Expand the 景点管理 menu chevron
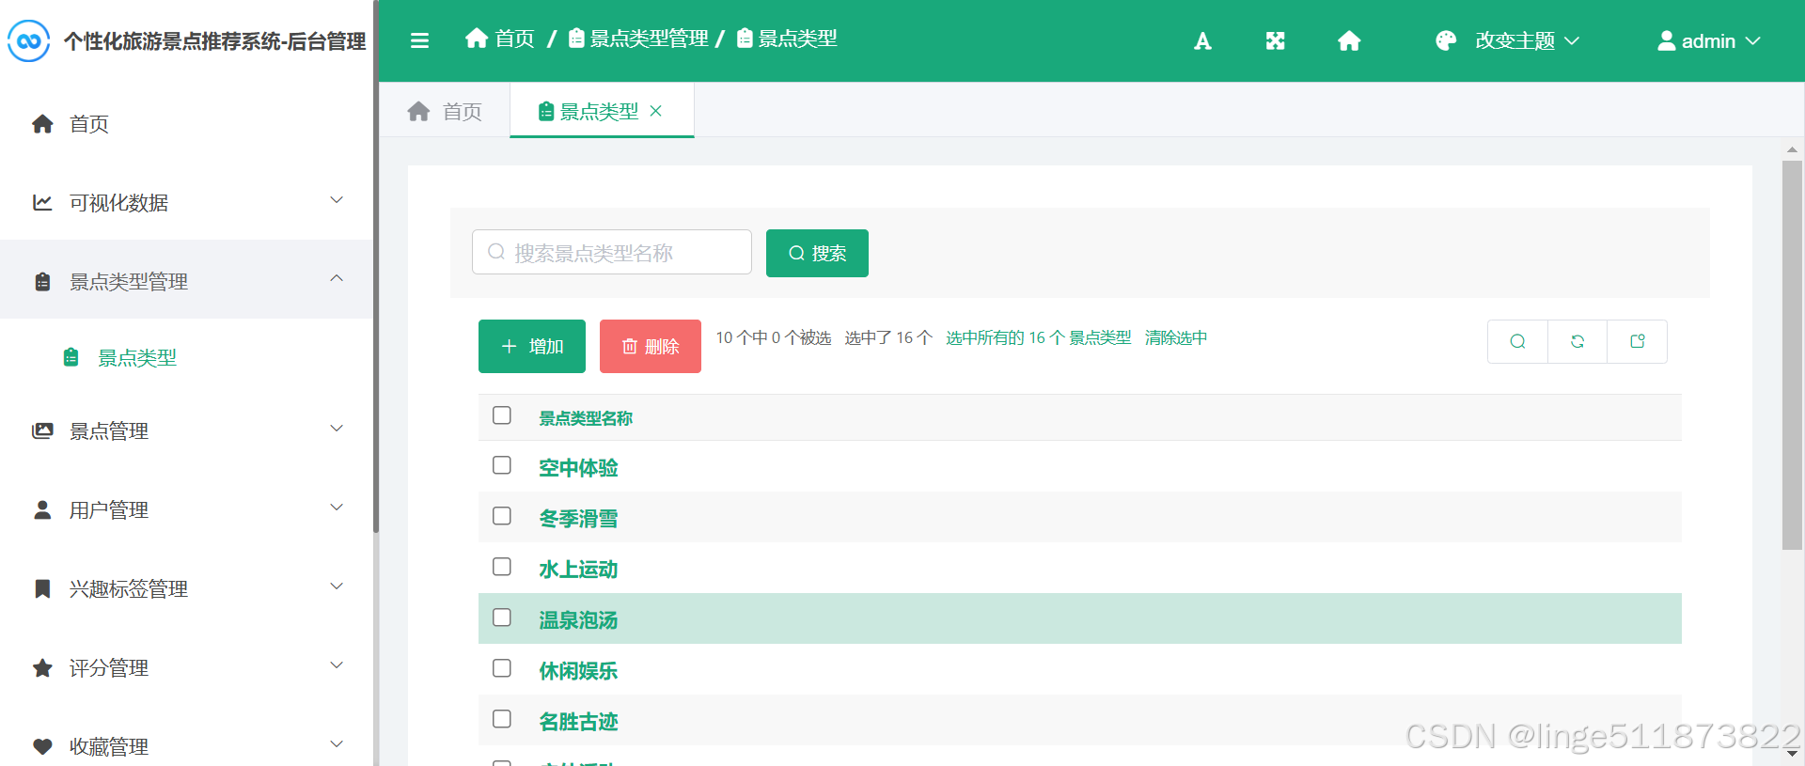Image resolution: width=1805 pixels, height=766 pixels. (337, 429)
